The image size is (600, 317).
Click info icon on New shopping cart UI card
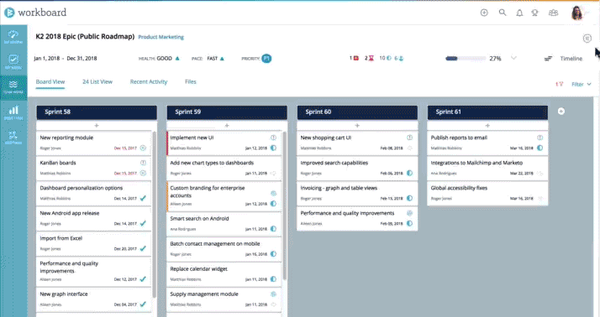pos(409,138)
